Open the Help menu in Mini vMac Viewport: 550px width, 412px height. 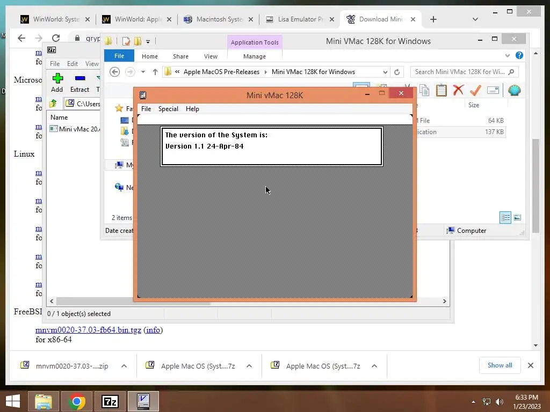pyautogui.click(x=192, y=109)
